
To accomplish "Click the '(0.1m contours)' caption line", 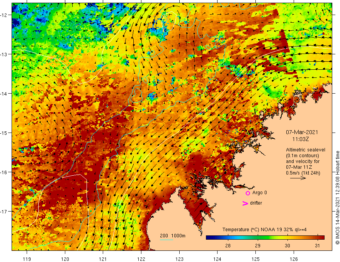I will pos(303,156).
